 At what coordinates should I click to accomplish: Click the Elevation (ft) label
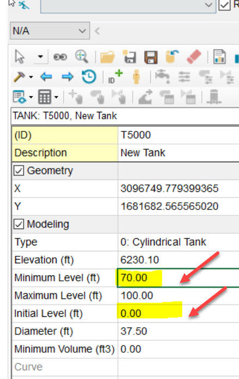click(44, 260)
